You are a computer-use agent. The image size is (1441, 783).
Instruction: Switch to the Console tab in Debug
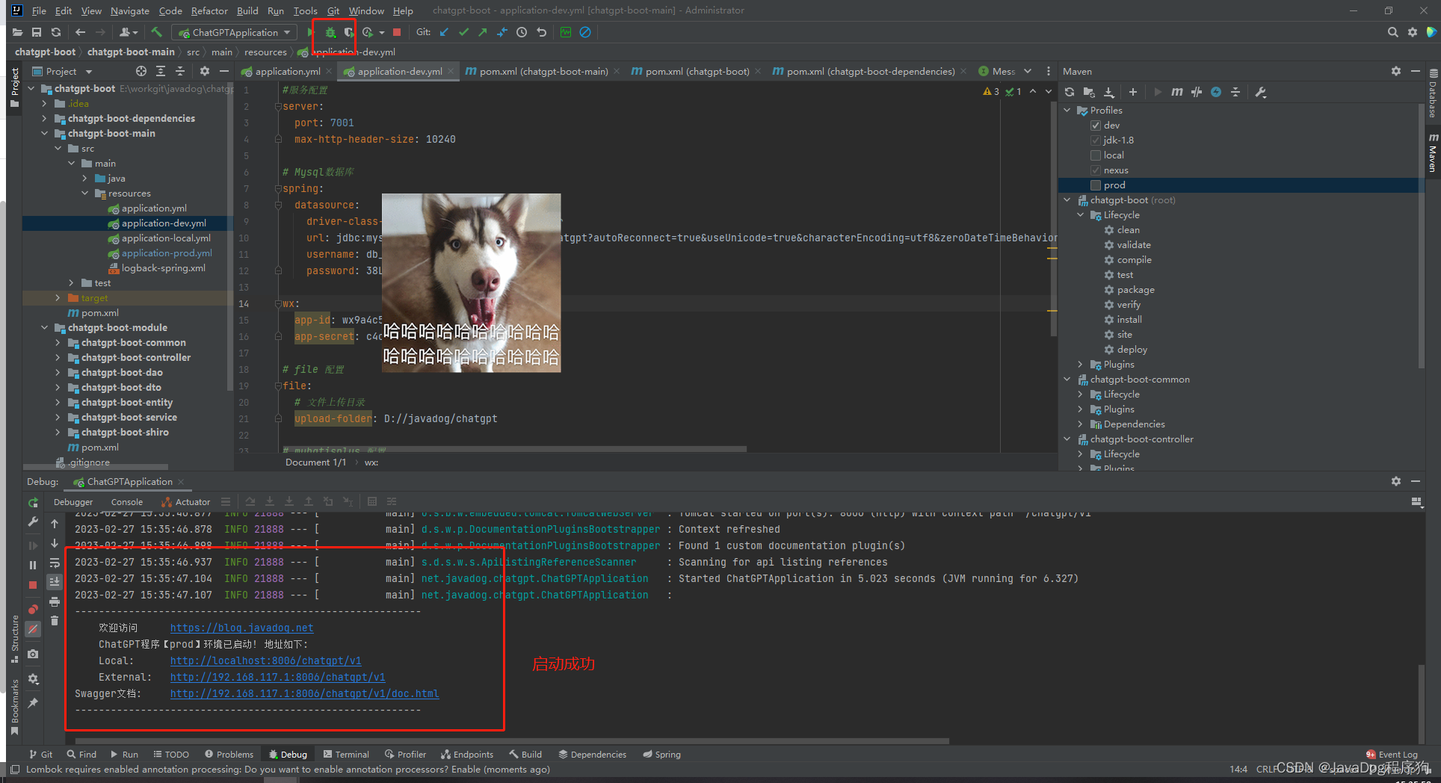click(x=127, y=502)
